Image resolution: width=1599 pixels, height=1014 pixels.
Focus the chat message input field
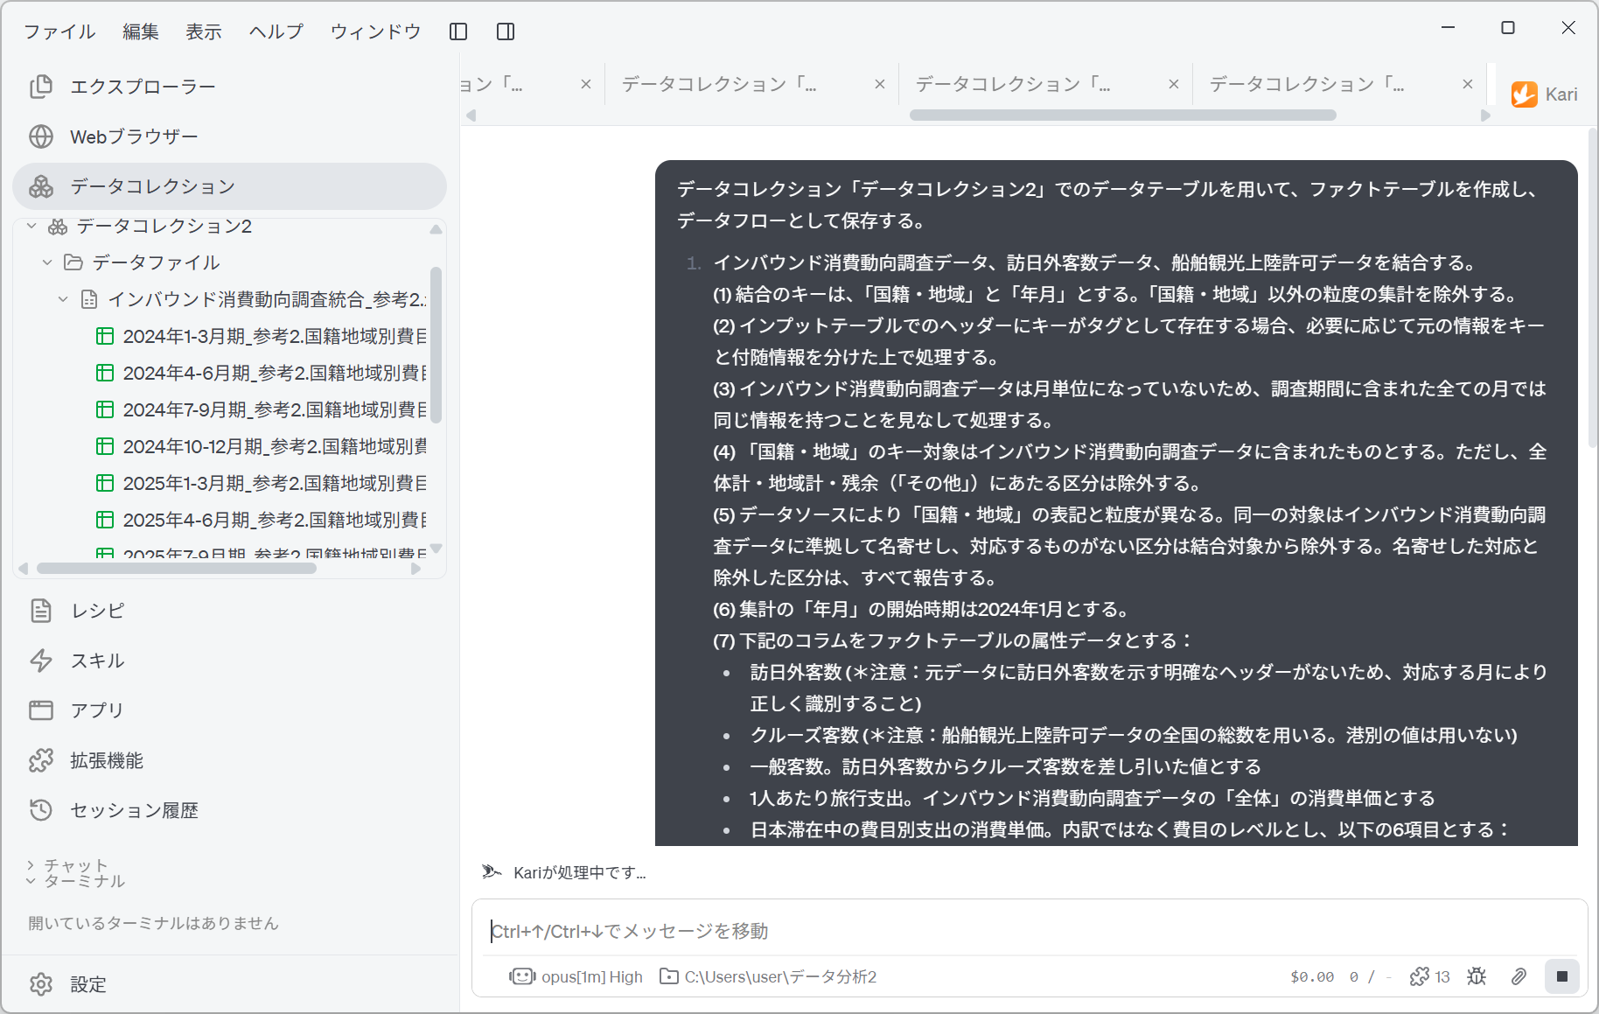(1030, 931)
